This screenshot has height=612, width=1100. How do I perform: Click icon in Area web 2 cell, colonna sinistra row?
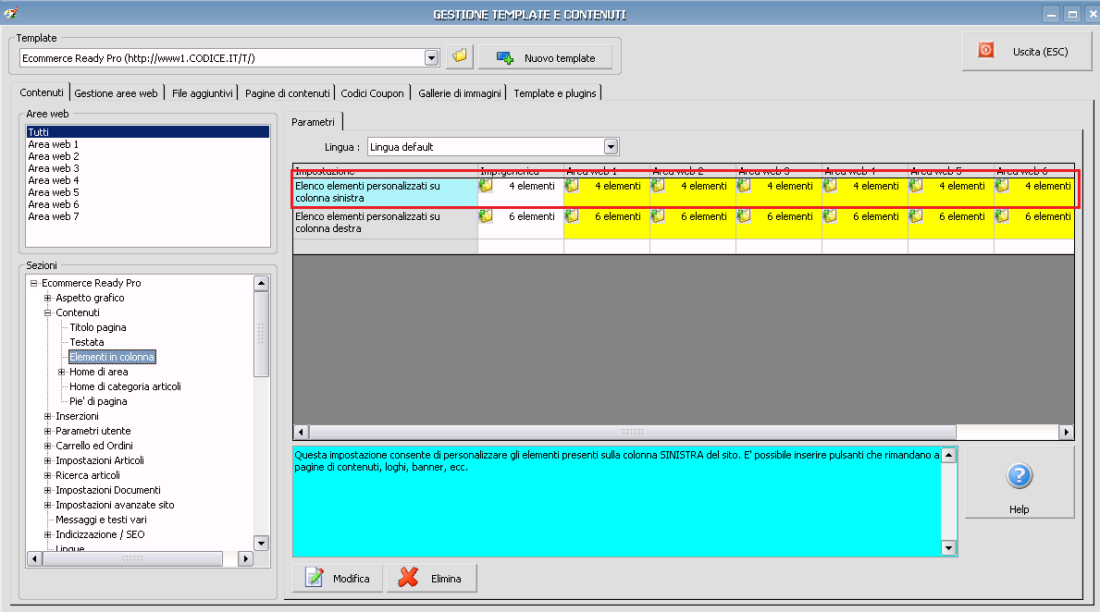click(x=658, y=186)
